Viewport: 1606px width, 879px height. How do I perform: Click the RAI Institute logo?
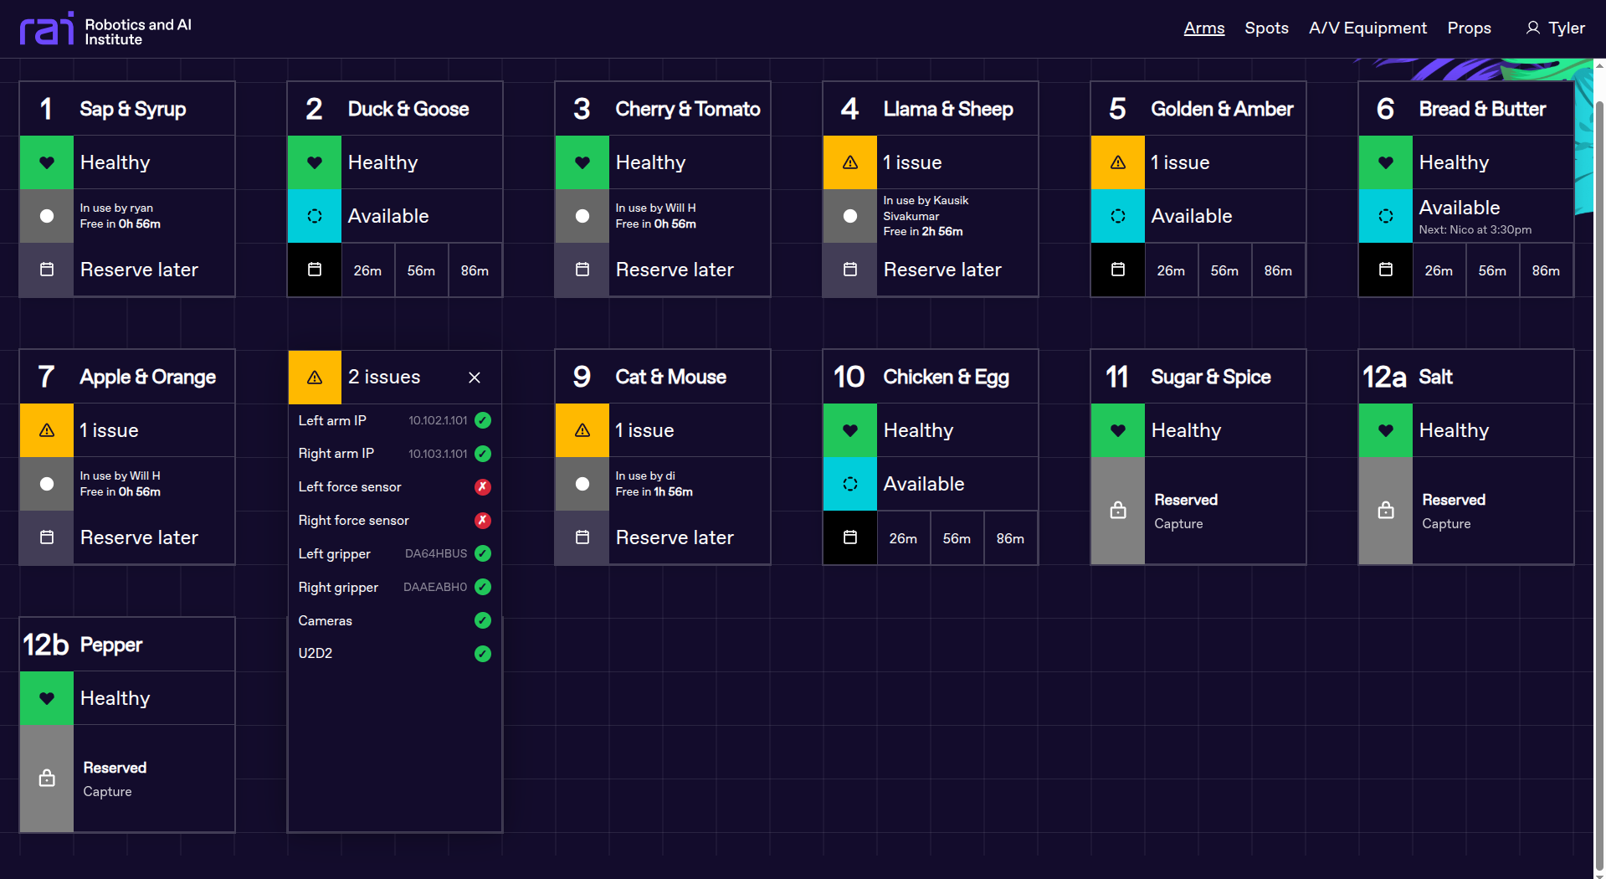coord(105,28)
